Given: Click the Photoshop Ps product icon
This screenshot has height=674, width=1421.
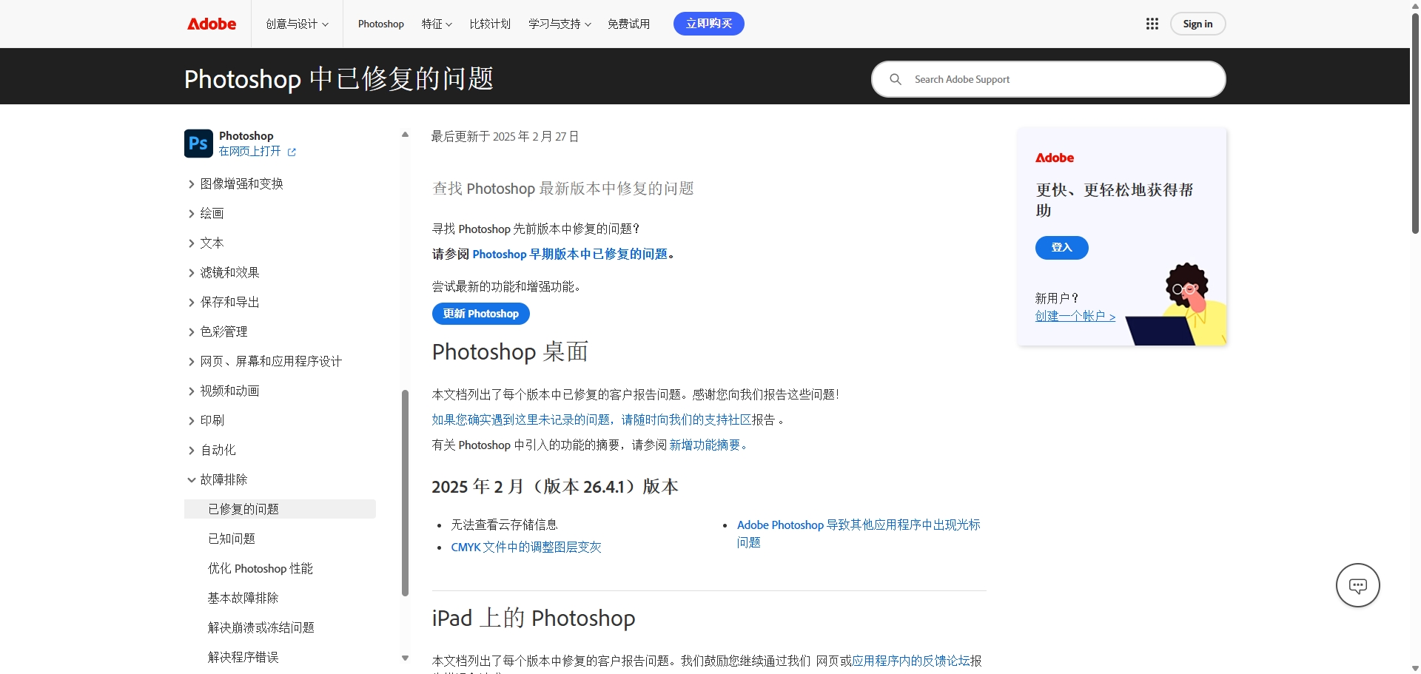Looking at the screenshot, I should point(198,144).
